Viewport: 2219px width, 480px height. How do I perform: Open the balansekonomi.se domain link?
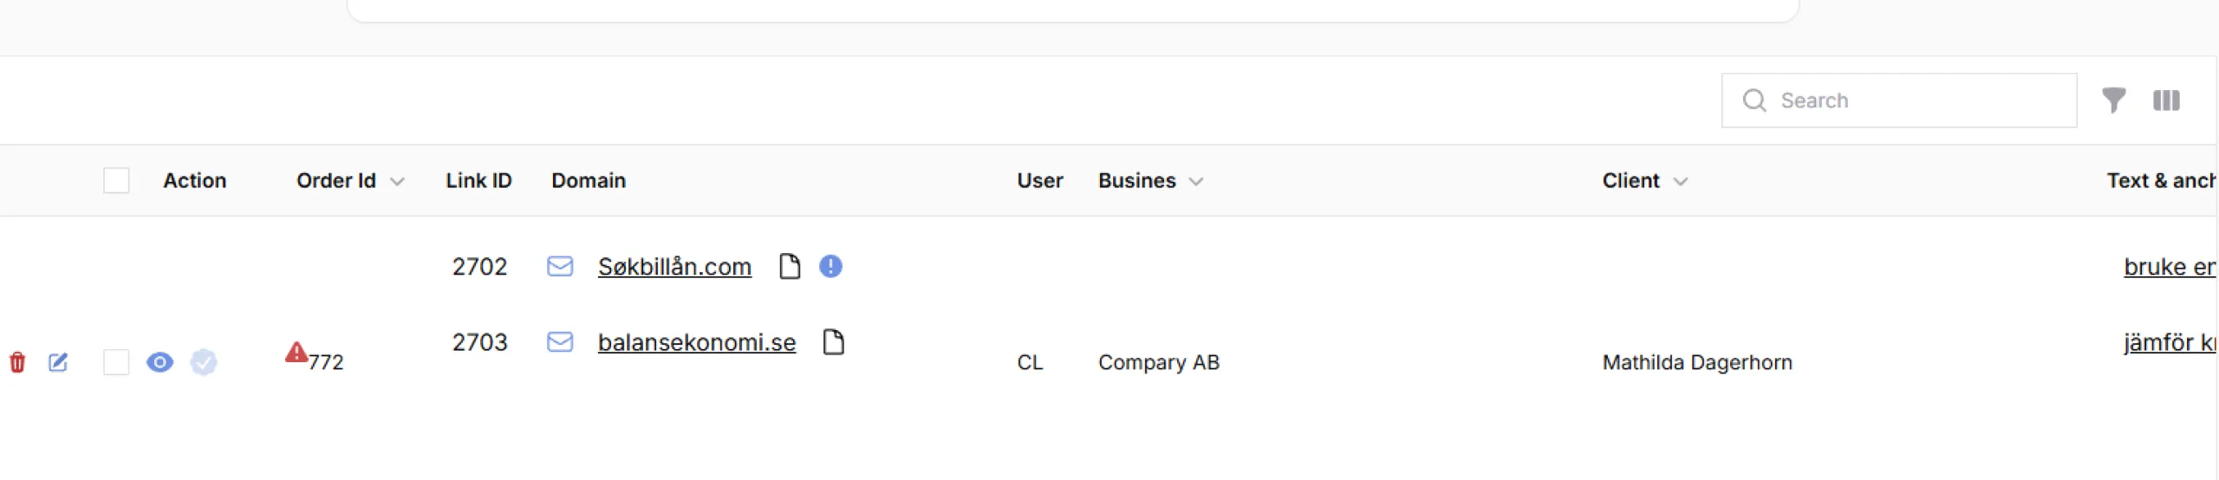696,342
